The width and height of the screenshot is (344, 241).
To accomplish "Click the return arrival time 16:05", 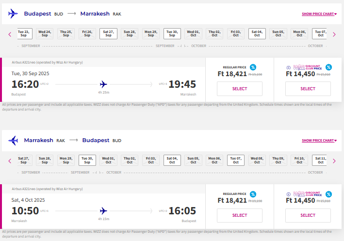I will [x=182, y=211].
